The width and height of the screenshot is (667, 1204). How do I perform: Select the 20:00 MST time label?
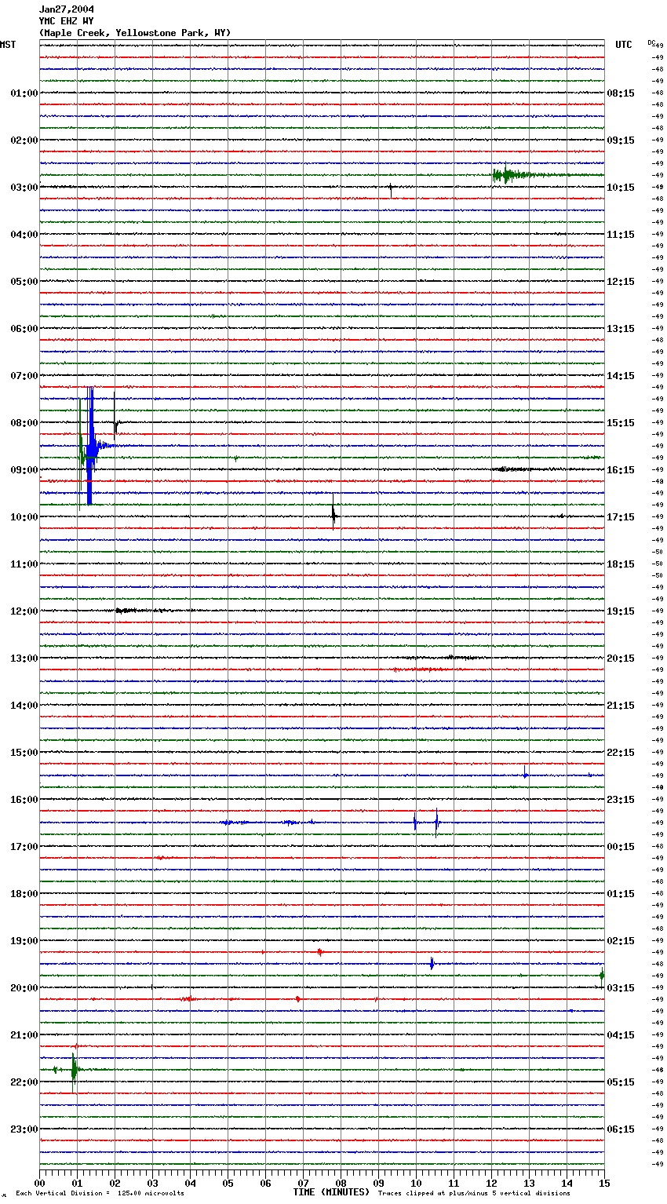point(24,988)
